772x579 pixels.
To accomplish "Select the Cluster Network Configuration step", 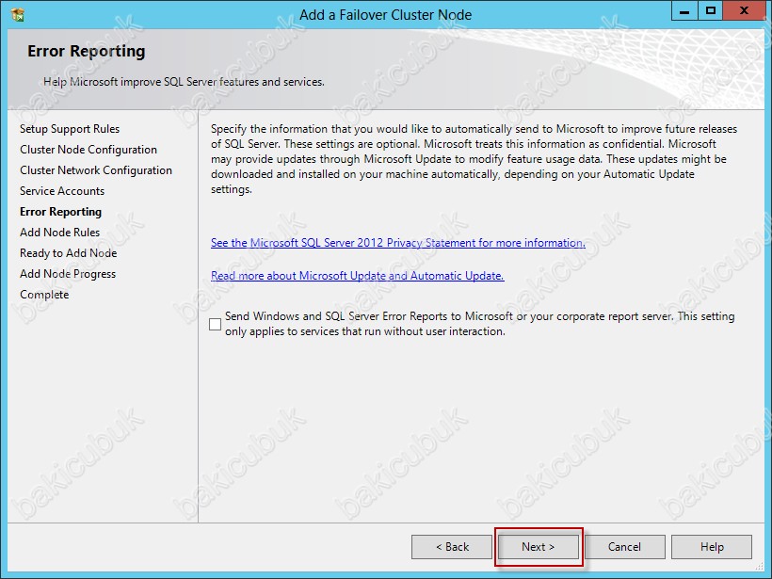I will [96, 170].
